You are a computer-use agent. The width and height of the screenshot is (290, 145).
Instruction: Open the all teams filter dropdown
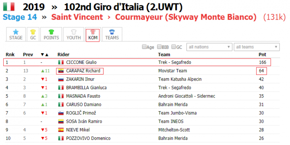point(257,47)
